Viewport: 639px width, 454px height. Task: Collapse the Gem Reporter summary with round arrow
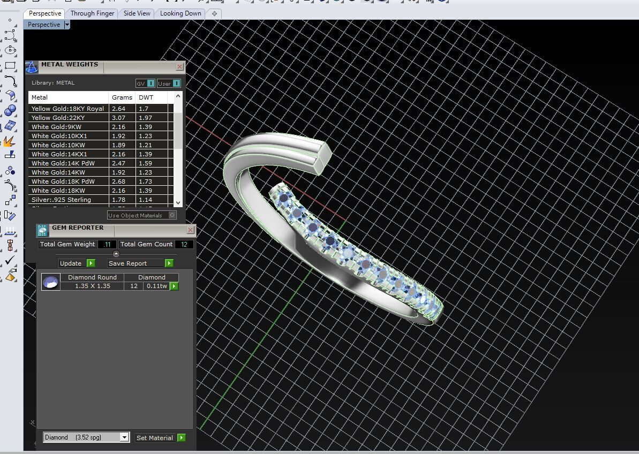[116, 254]
